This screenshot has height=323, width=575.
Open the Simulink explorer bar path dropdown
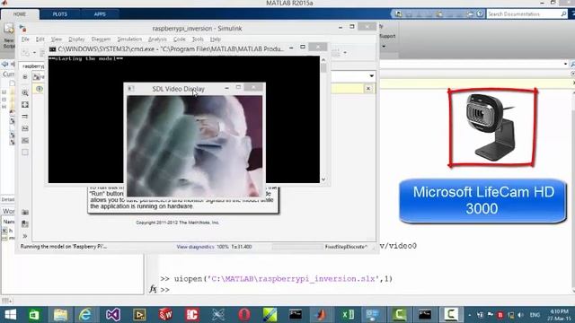click(x=371, y=76)
